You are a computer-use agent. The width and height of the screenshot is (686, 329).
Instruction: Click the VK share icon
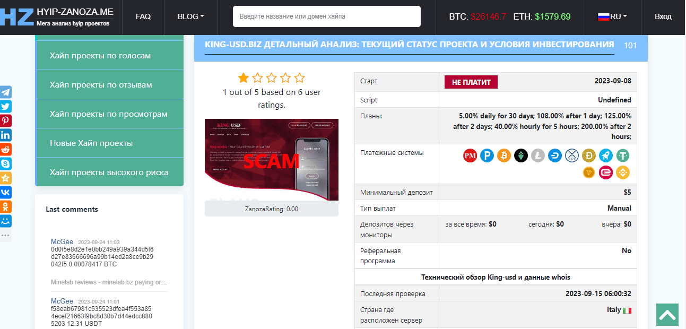(6, 192)
